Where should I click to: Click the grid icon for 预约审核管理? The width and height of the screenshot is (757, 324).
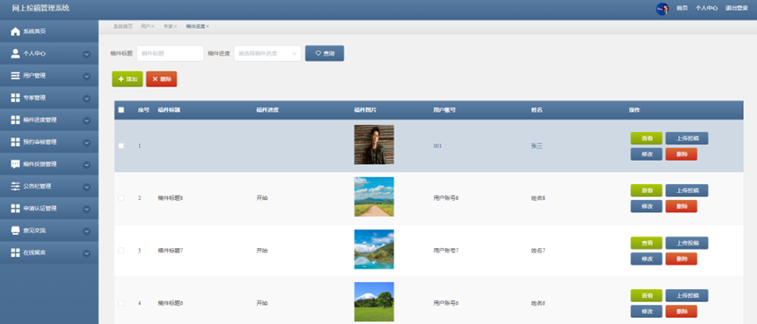point(16,142)
